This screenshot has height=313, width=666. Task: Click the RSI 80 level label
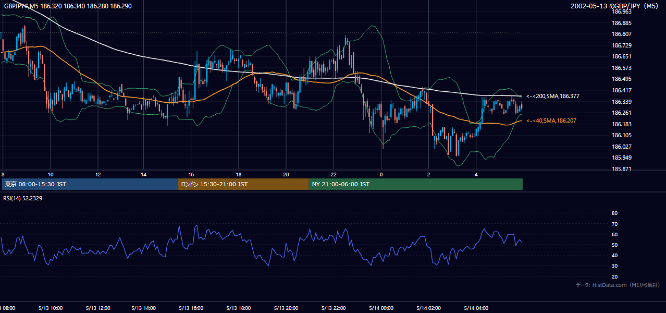click(x=614, y=213)
